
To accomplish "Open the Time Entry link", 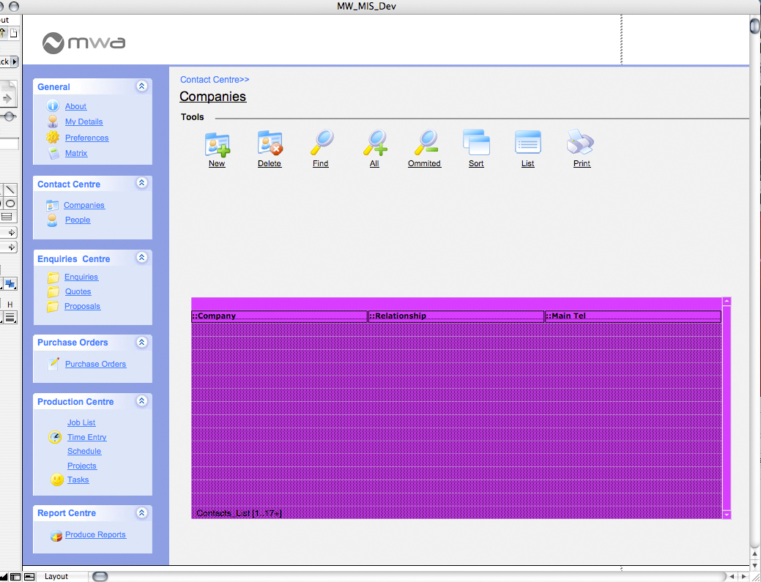I will point(86,437).
